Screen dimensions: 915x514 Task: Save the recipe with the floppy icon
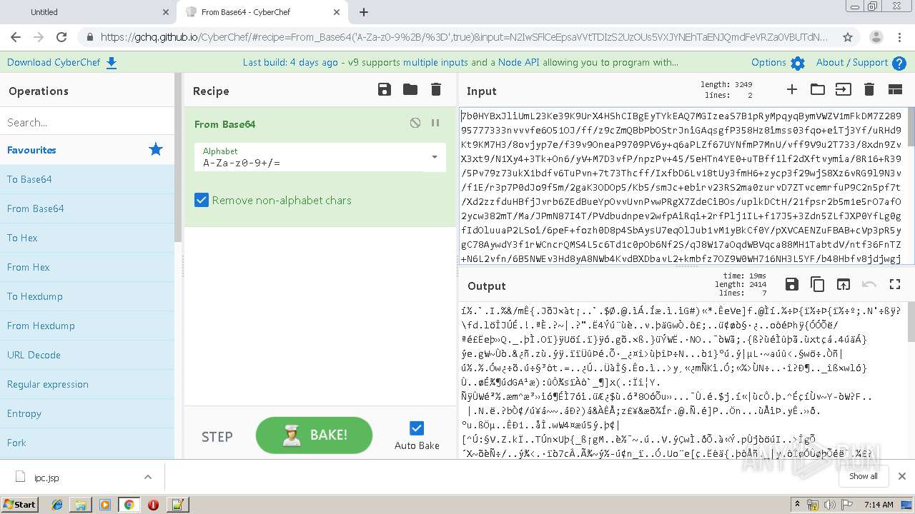[385, 89]
